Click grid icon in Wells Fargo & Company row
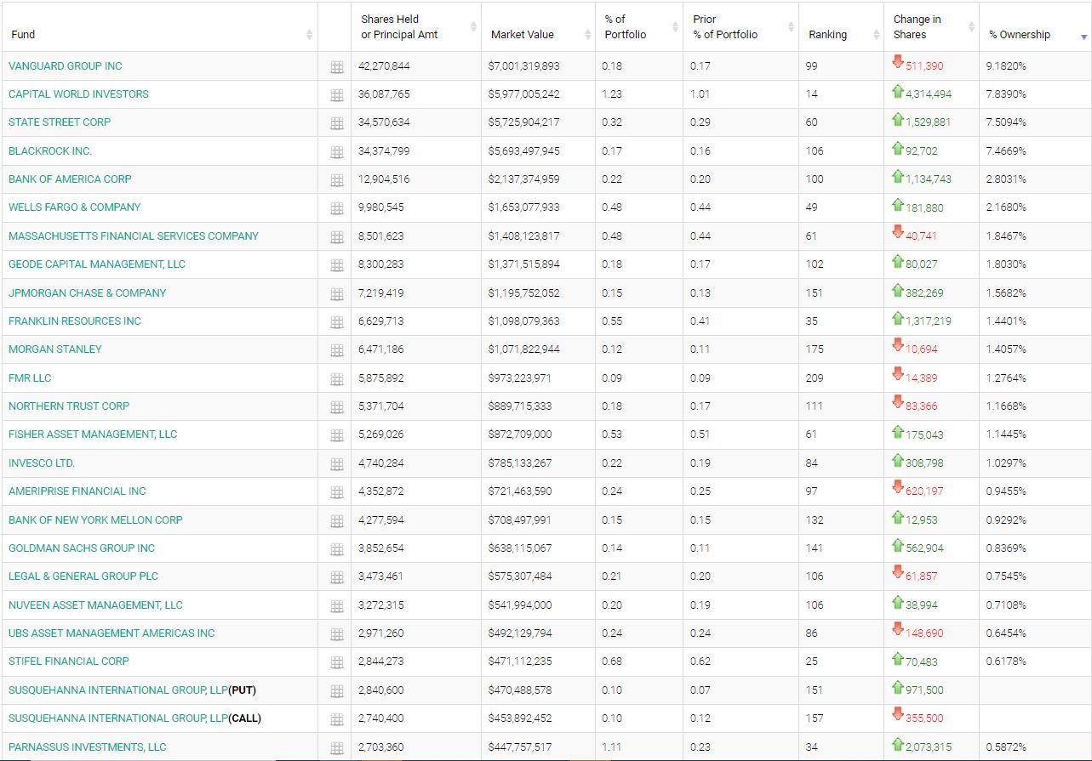Viewport: 1092px width, 761px height. [x=336, y=208]
